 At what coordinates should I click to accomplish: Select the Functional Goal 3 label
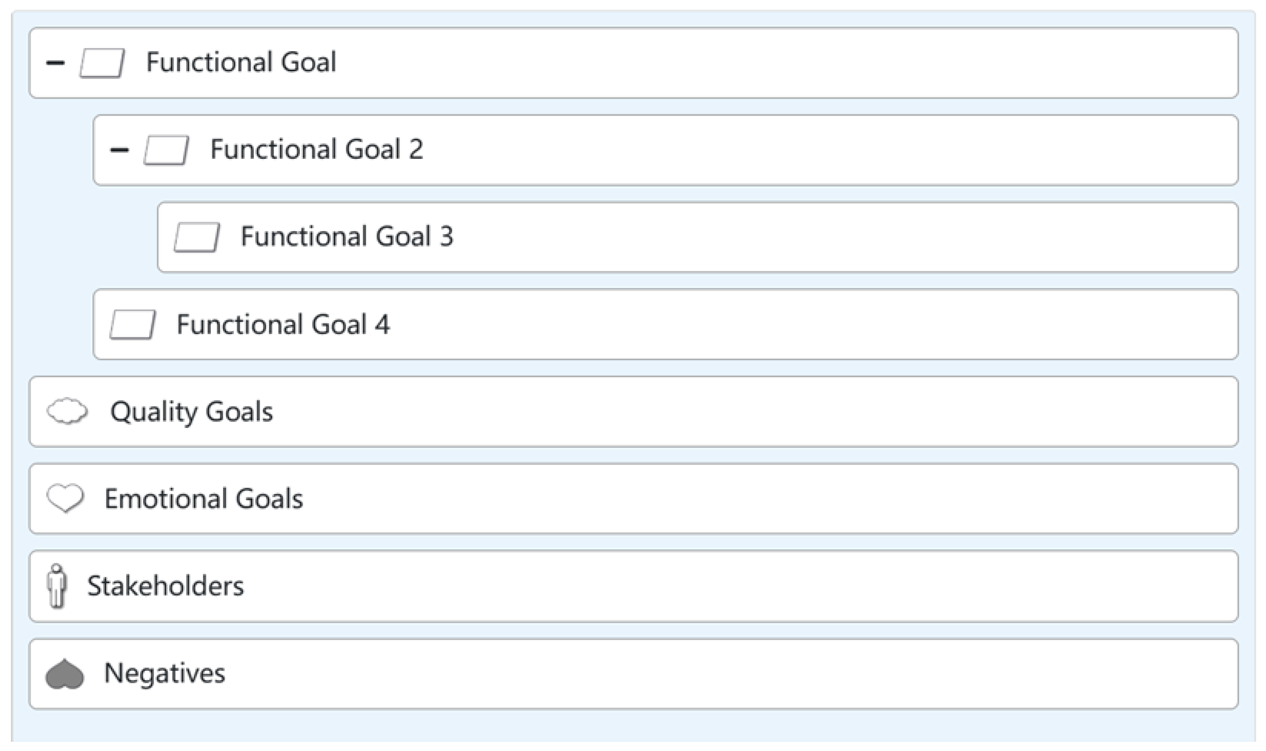click(347, 236)
